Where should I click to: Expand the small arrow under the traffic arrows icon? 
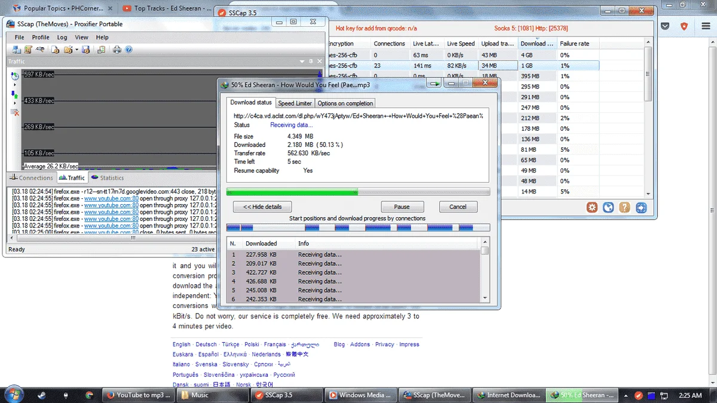15,102
